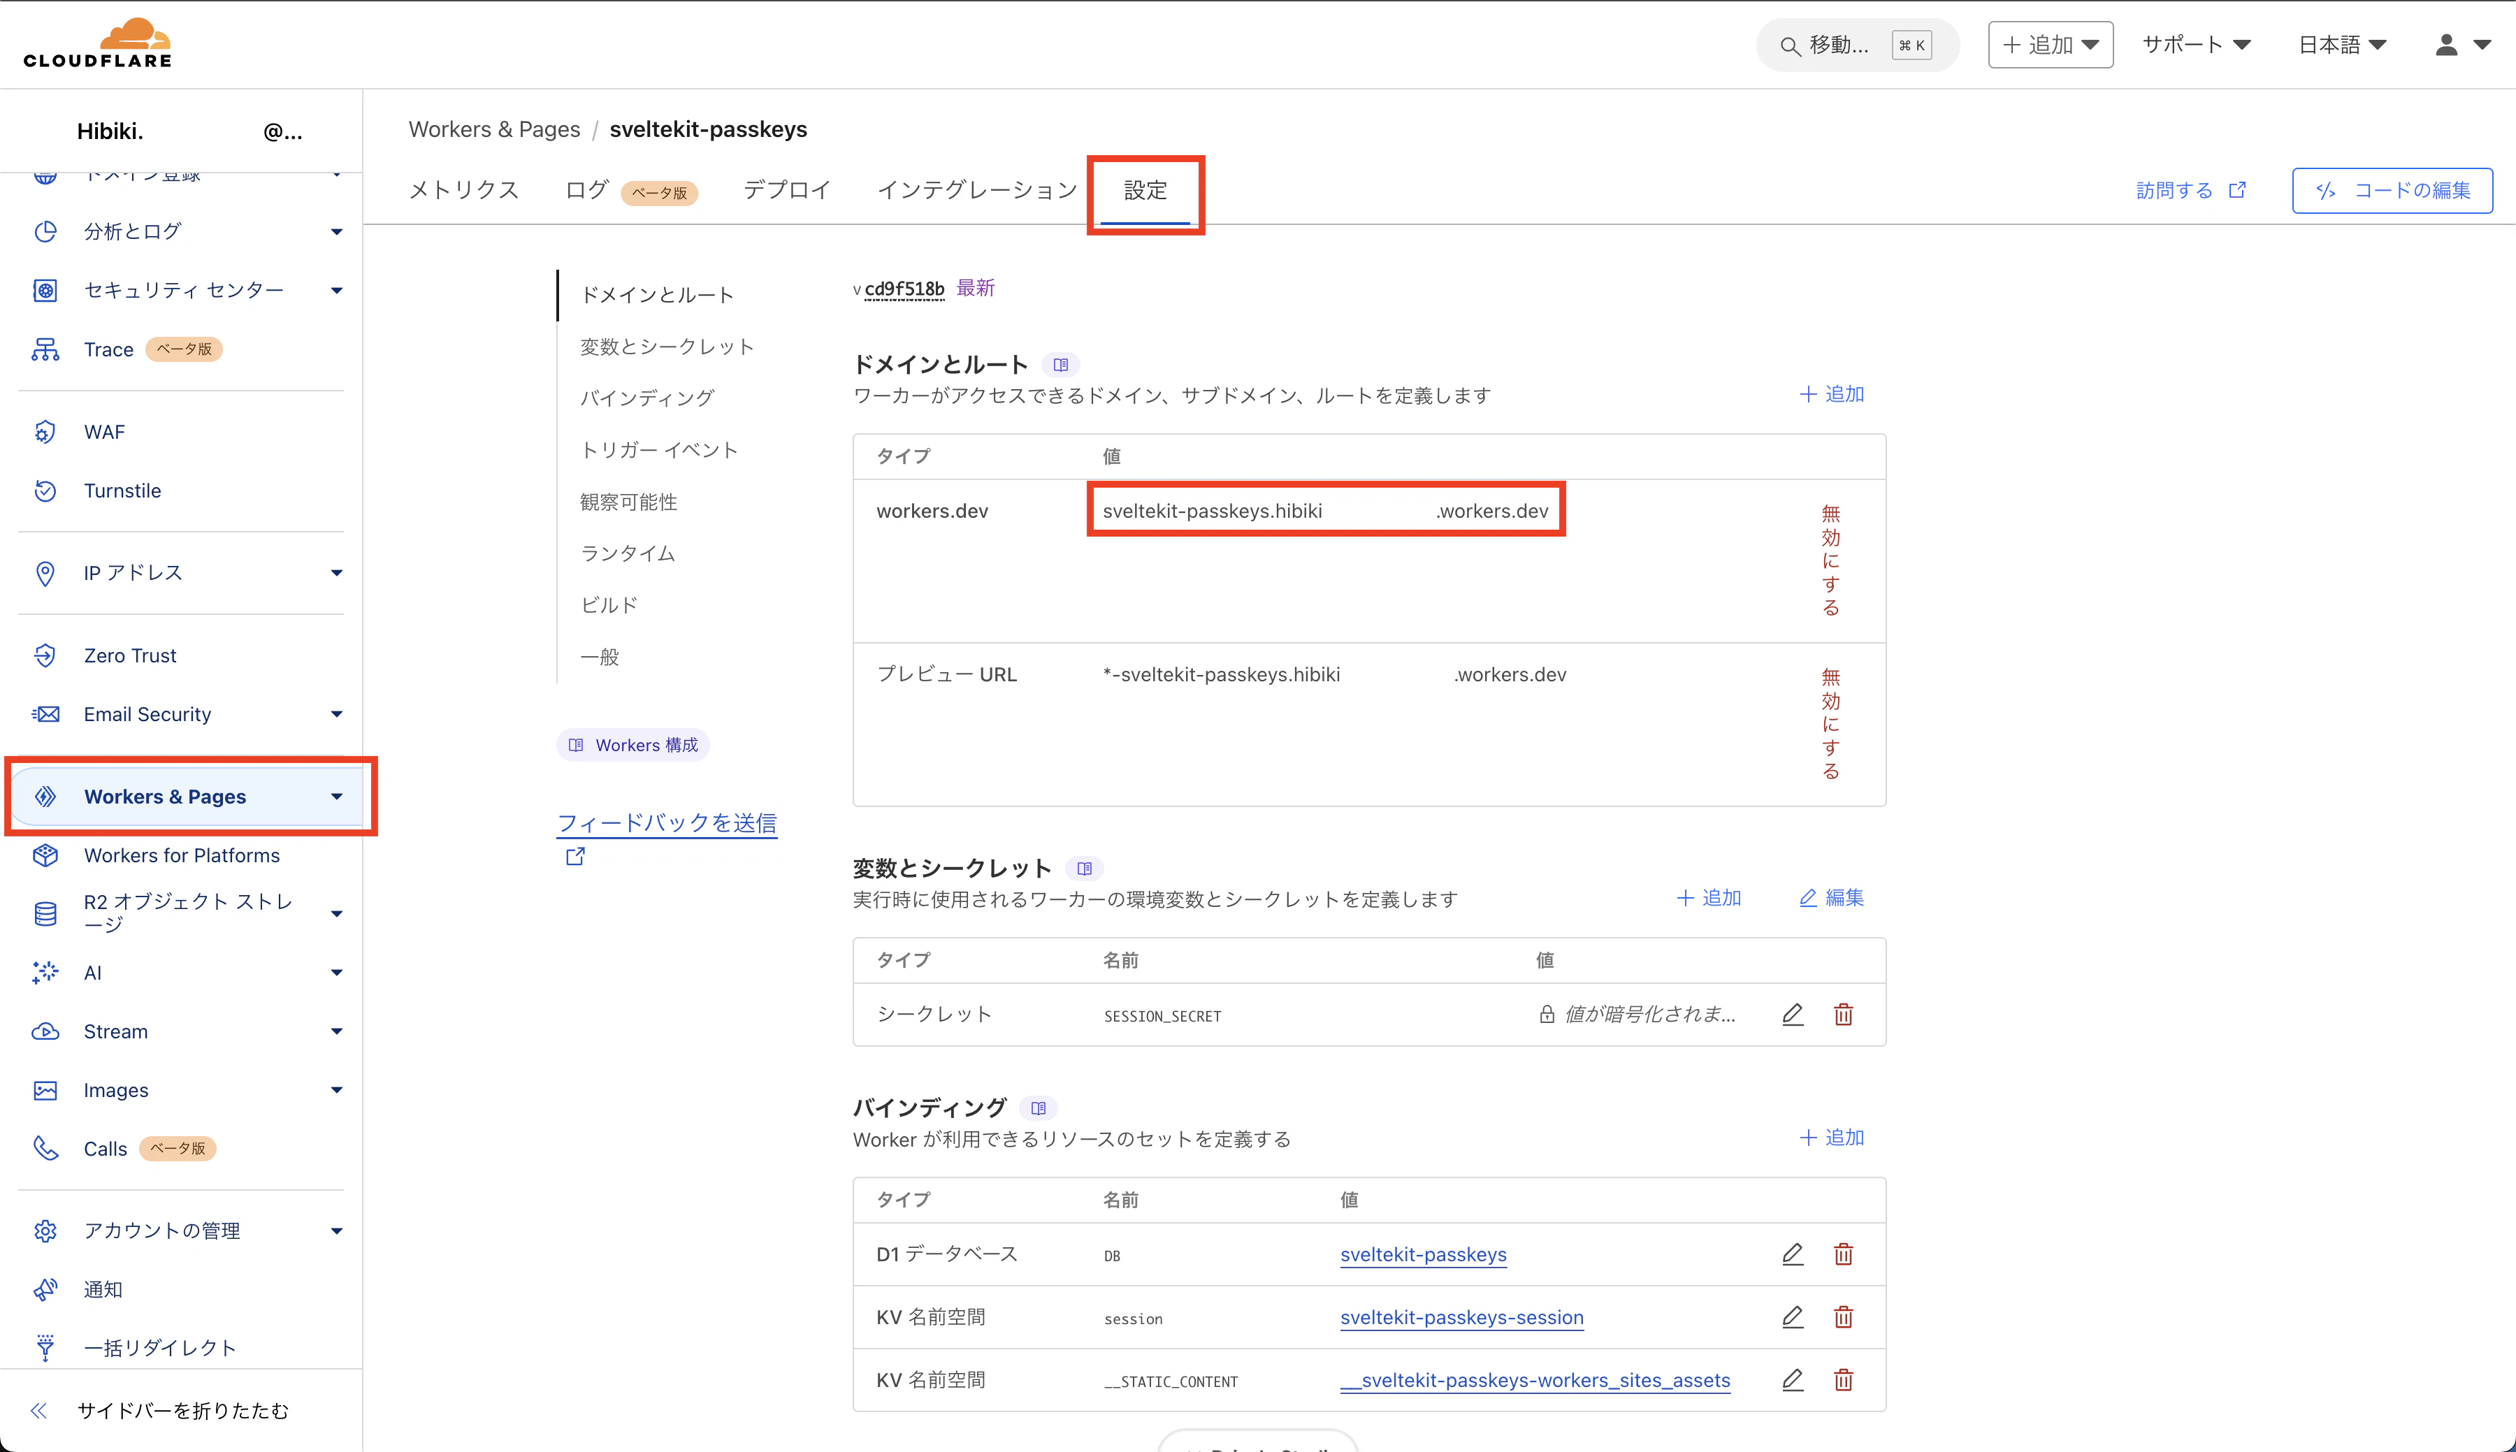Screen dimensions: 2516x1452
Task: Click the 訪問する link
Action: (2190, 191)
